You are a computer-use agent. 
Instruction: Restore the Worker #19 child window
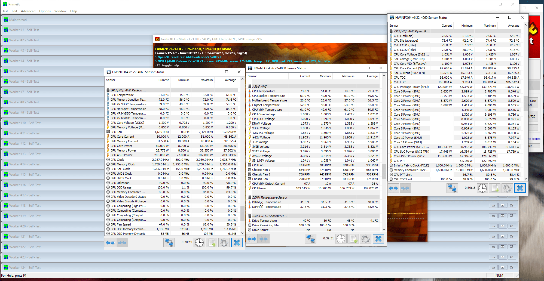pos(502,216)
